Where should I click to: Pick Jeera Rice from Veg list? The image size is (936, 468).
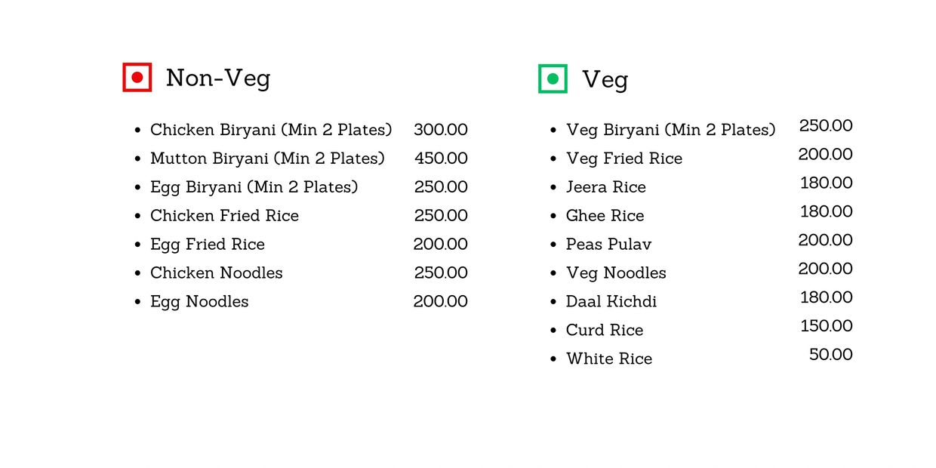coord(606,187)
